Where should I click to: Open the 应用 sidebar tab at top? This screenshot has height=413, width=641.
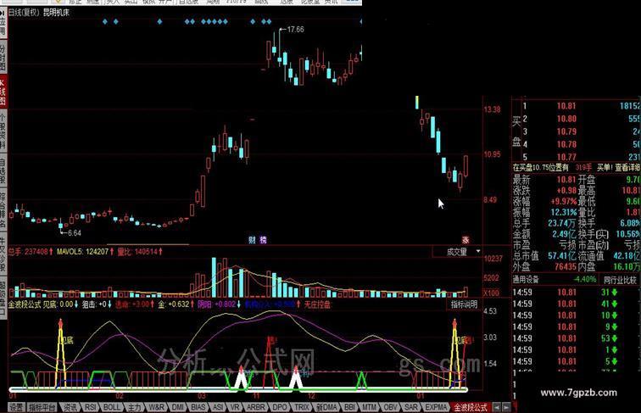[x=3, y=24]
